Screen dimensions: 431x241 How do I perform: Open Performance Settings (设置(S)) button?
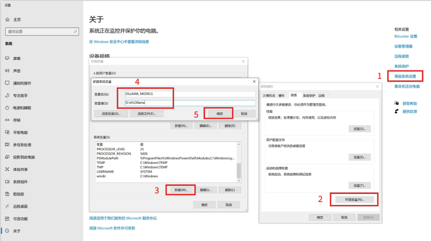tap(359, 129)
